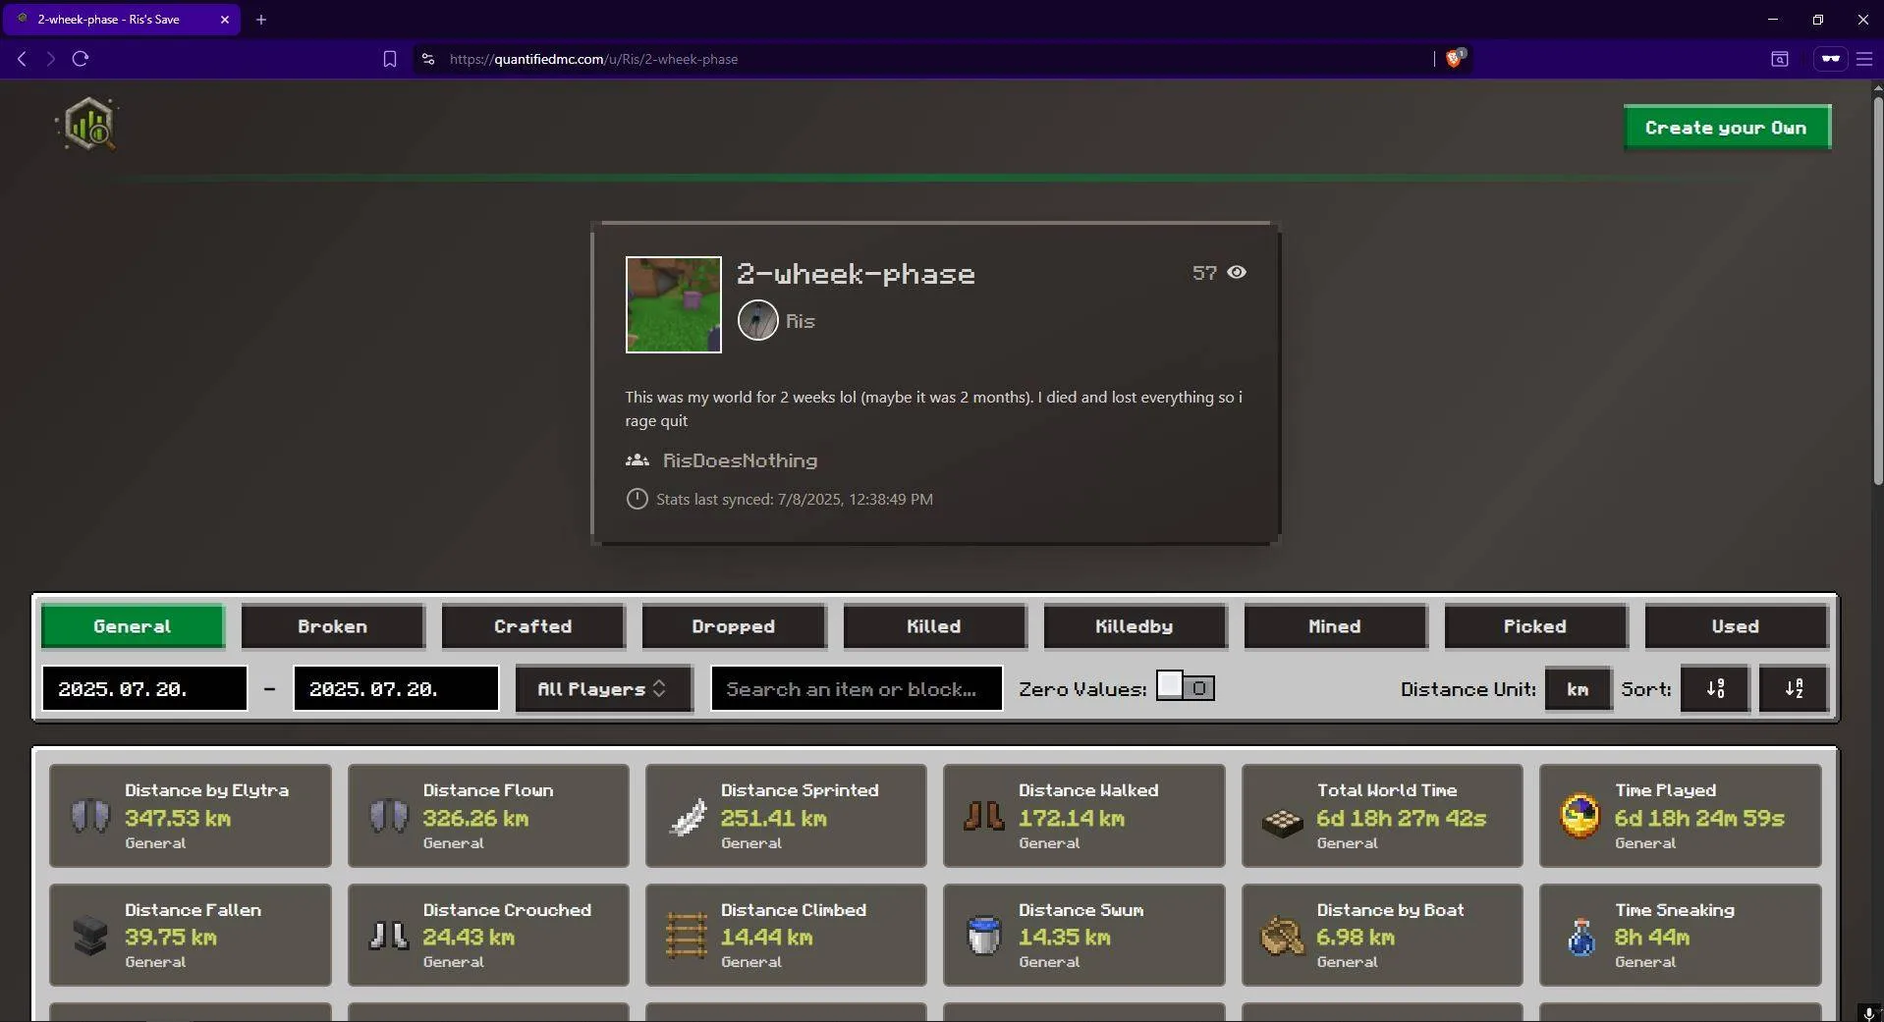Viewport: 1884px width, 1022px height.
Task: Switch to the Picked tab
Action: [1535, 626]
